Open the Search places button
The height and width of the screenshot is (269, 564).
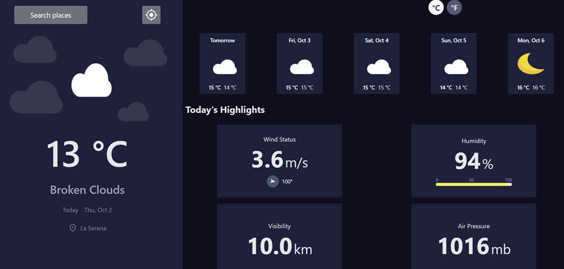tap(51, 15)
